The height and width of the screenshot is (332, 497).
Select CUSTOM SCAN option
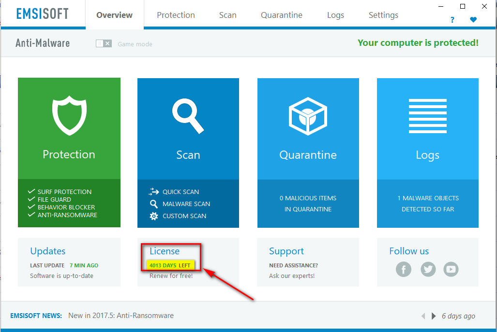pos(184,216)
